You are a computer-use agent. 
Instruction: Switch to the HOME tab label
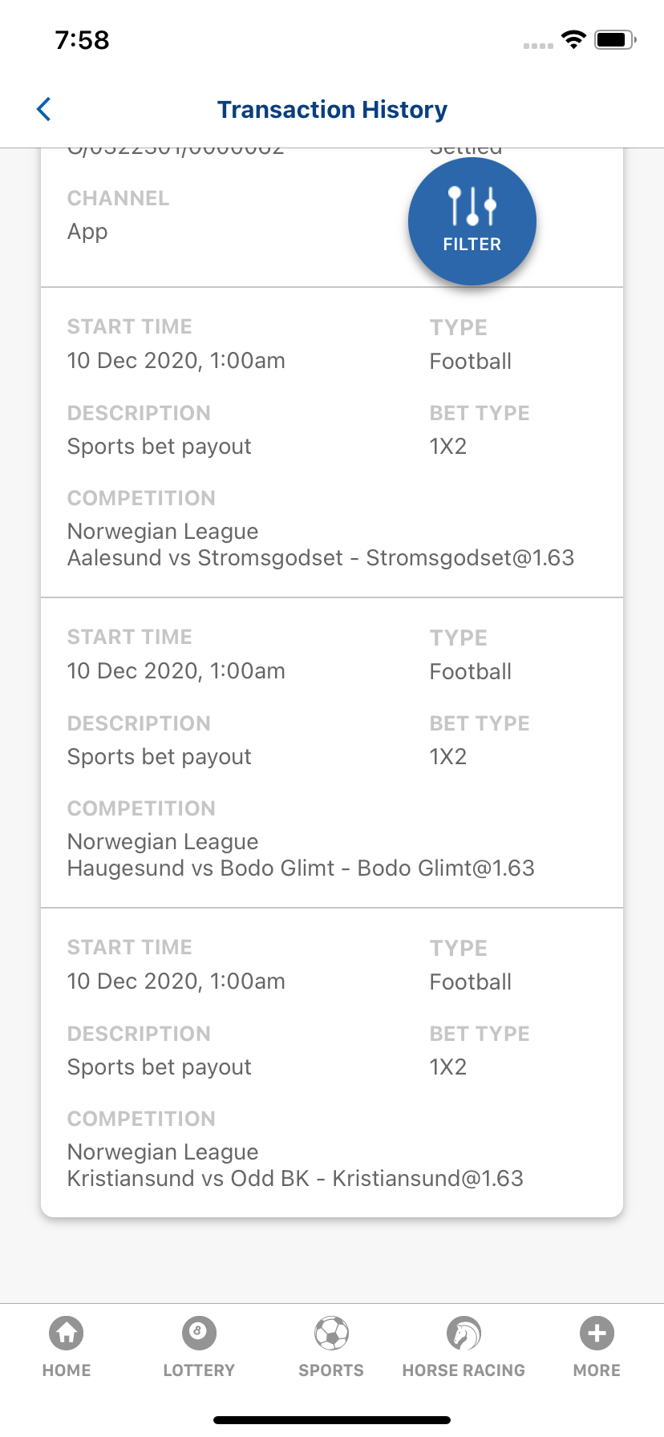[x=67, y=1370]
